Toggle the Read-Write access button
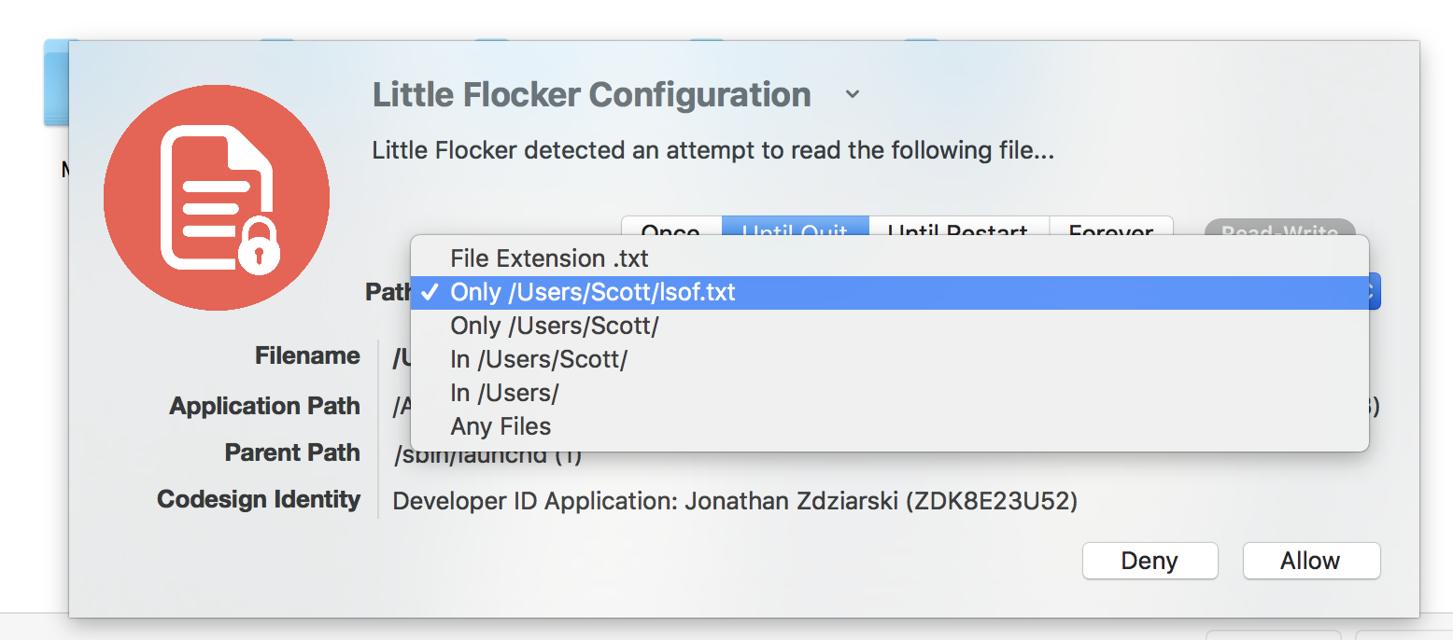 (x=1279, y=229)
